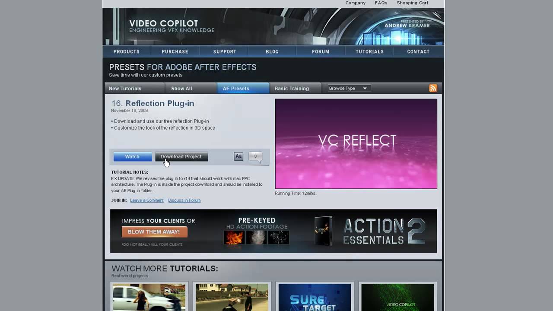553x311 pixels.
Task: Open the Leave a Comment link
Action: [147, 200]
